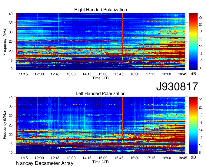Click the 15:00 time tick under Left Handed plot
206x167 pixels.
(103, 158)
